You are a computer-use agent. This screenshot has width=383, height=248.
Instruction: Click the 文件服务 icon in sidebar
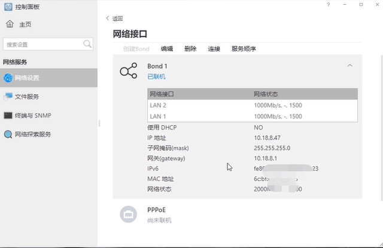click(8, 97)
